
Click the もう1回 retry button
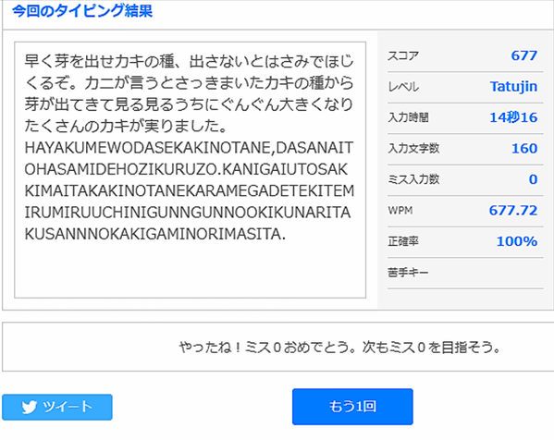(x=352, y=407)
